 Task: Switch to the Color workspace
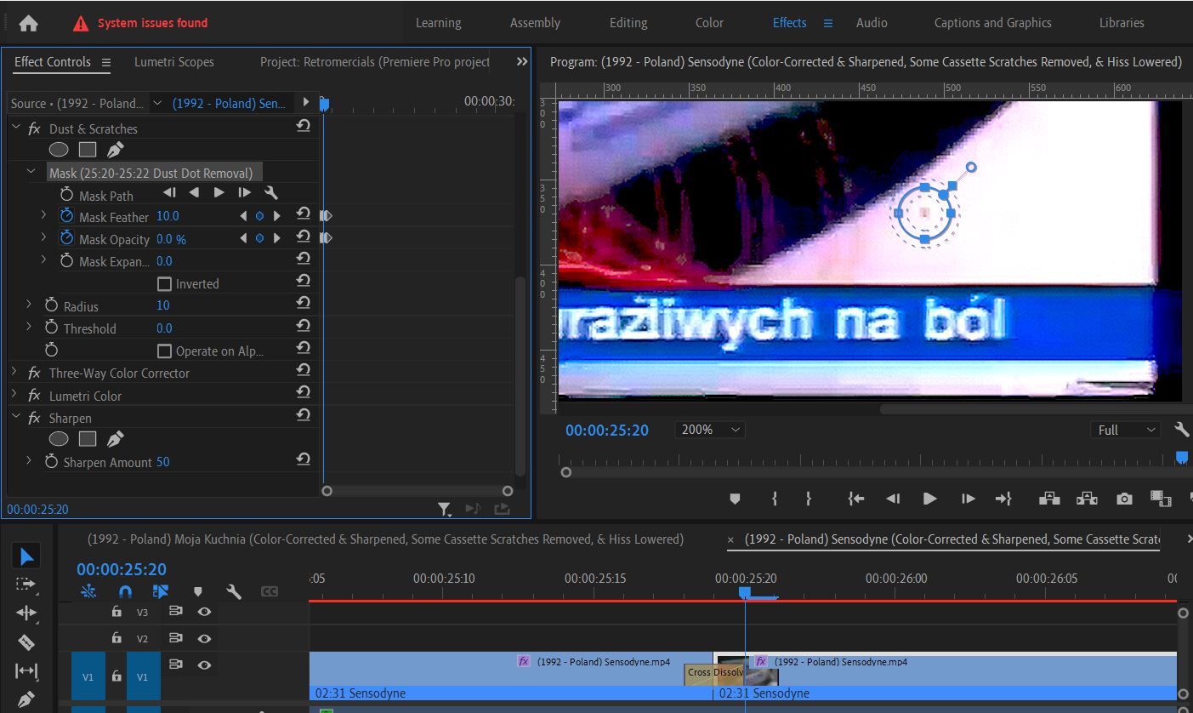[x=709, y=23]
